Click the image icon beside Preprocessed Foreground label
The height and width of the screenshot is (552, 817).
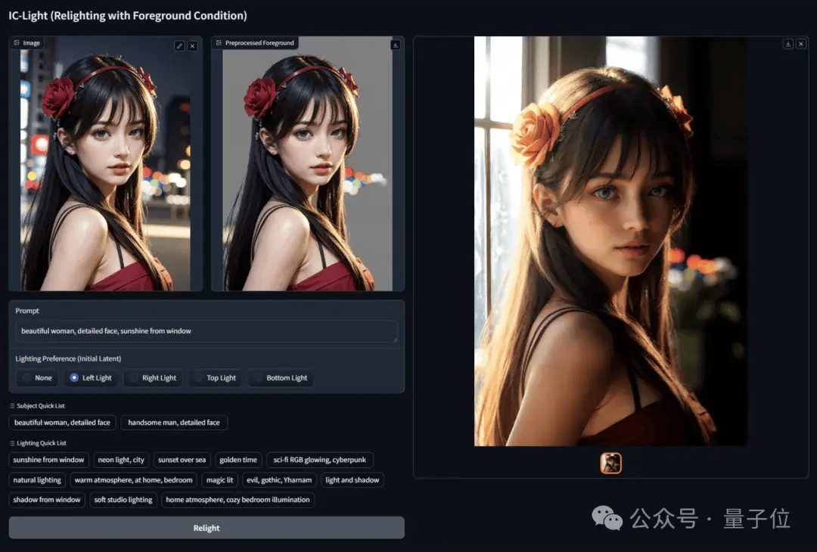pyautogui.click(x=220, y=43)
